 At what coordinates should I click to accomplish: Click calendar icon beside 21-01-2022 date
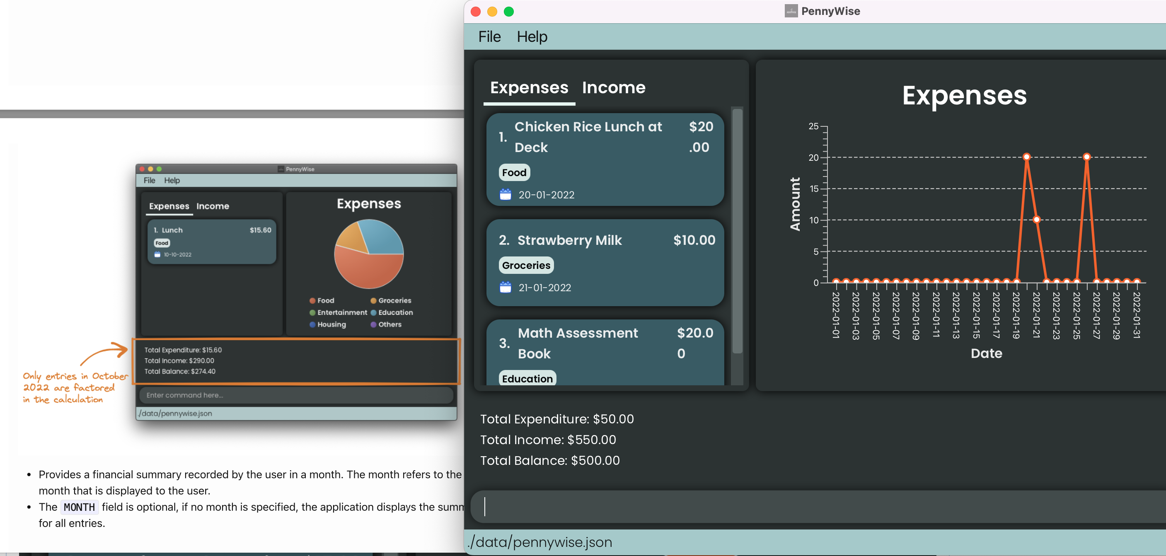(x=505, y=288)
